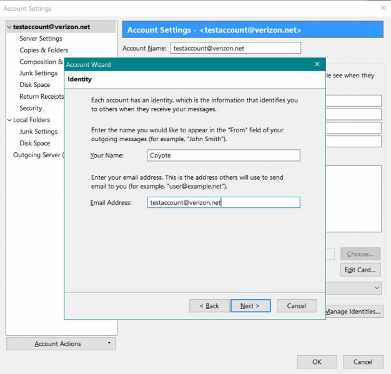The image size is (391, 374).
Task: Open the Security settings entry
Action: pyautogui.click(x=31, y=108)
